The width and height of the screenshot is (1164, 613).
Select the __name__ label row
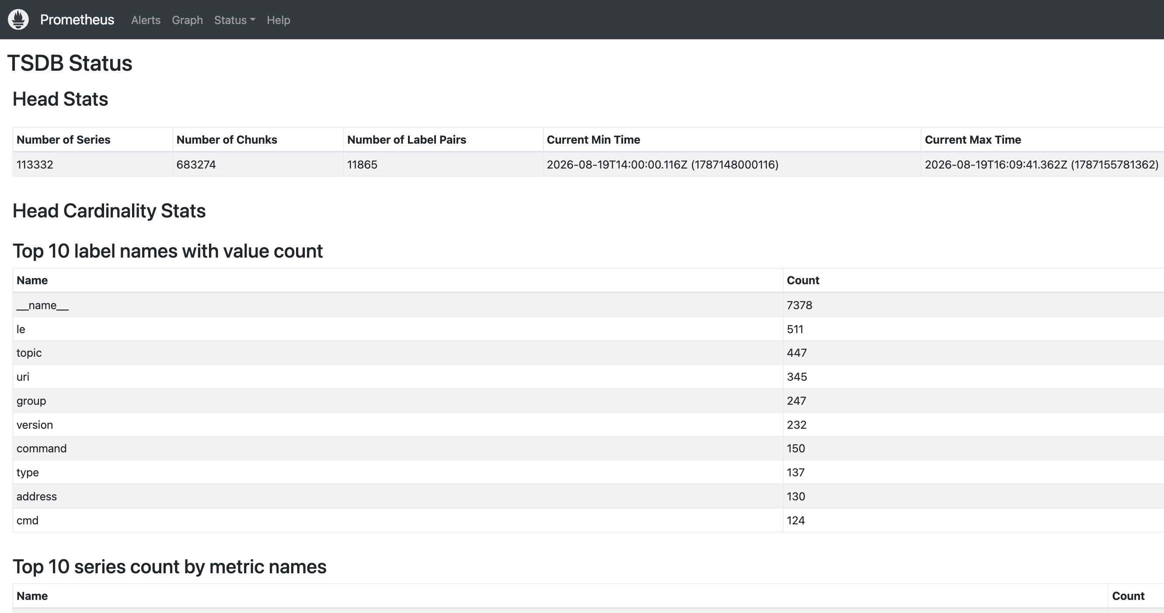point(588,305)
